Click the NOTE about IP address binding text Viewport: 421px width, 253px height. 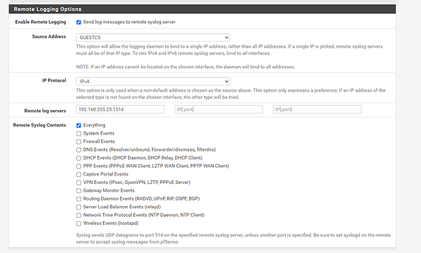(x=185, y=67)
